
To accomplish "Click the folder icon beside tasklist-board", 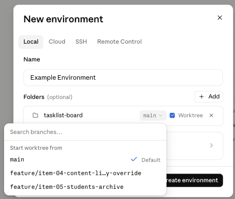I will coord(35,115).
